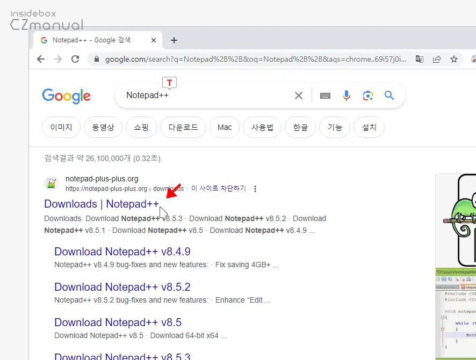This screenshot has width=476, height=360.
Task: Bookmark this page using the star icon
Action: coord(455,59)
